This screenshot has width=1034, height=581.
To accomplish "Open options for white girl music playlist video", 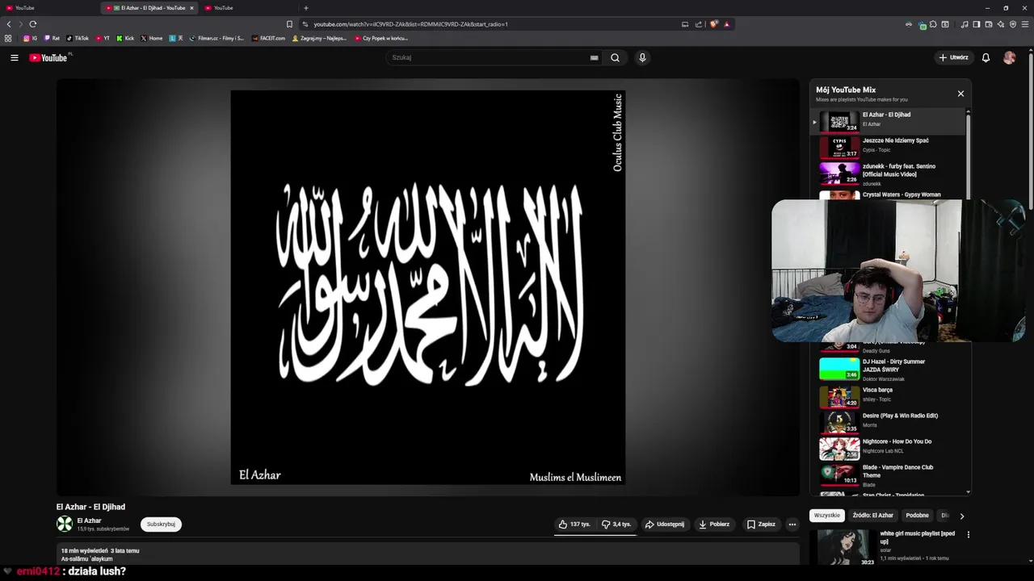I will point(968,534).
